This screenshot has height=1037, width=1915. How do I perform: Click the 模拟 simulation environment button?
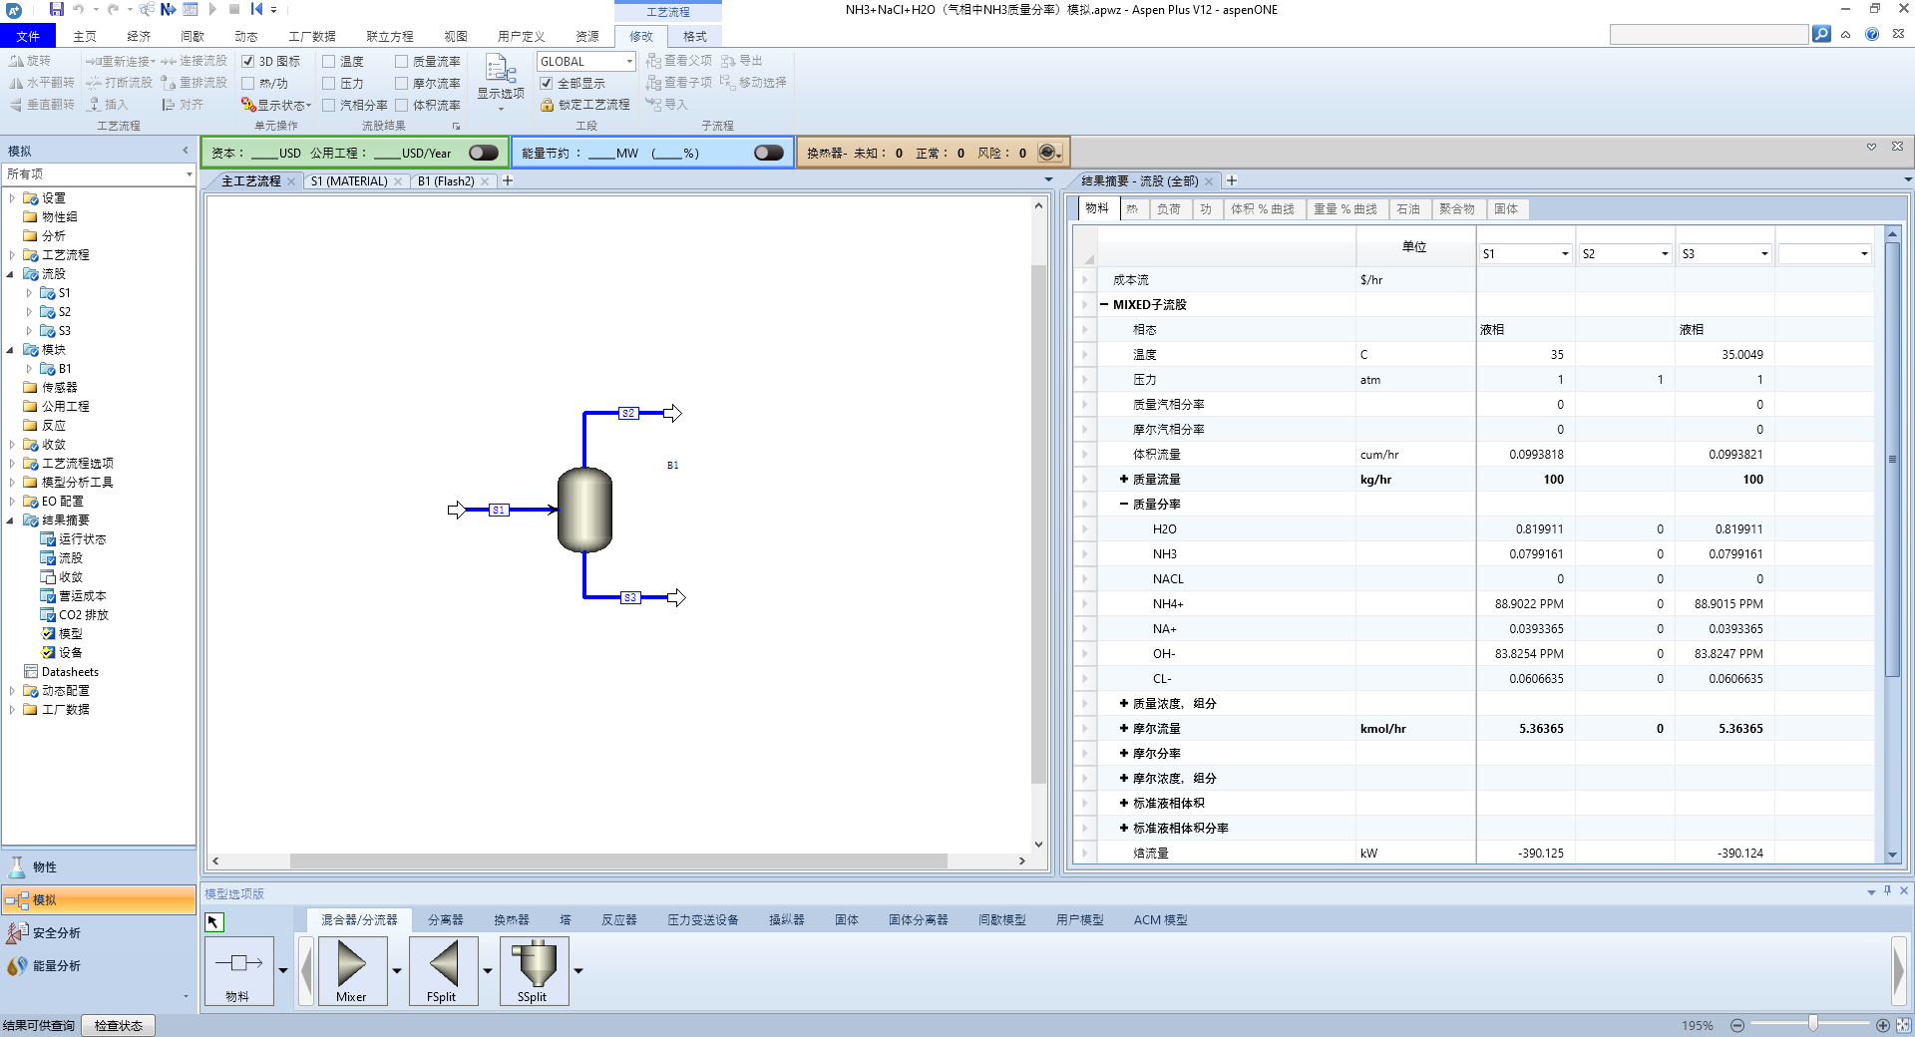tap(99, 899)
